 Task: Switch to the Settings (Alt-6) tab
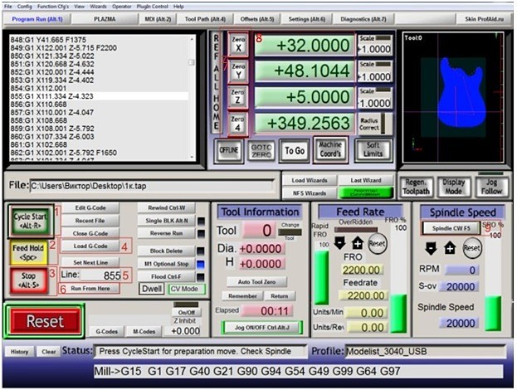click(x=307, y=19)
